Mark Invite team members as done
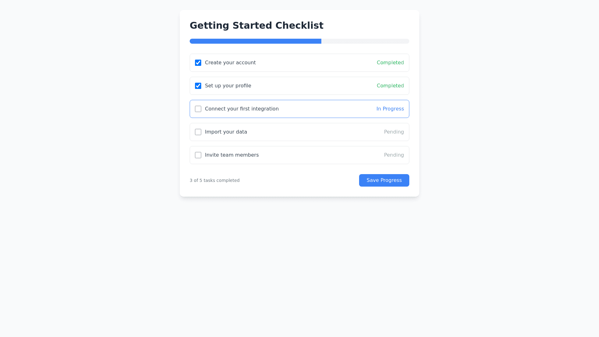599x337 pixels. click(198, 155)
